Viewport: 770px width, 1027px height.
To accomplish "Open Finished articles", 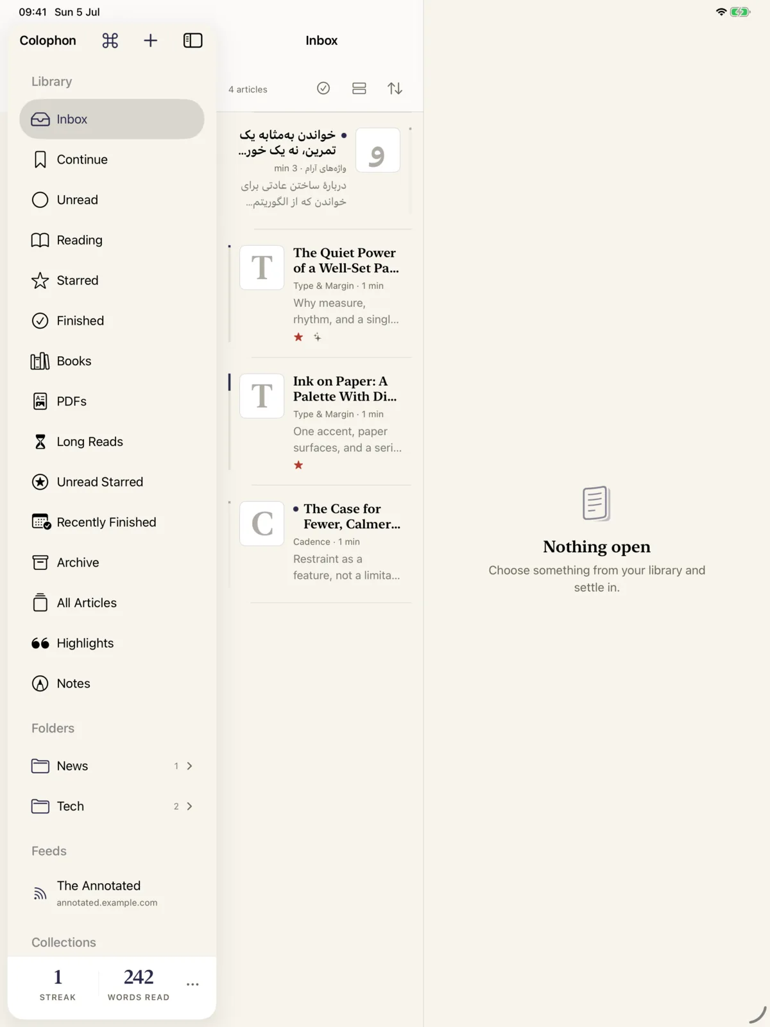I will 112,321.
